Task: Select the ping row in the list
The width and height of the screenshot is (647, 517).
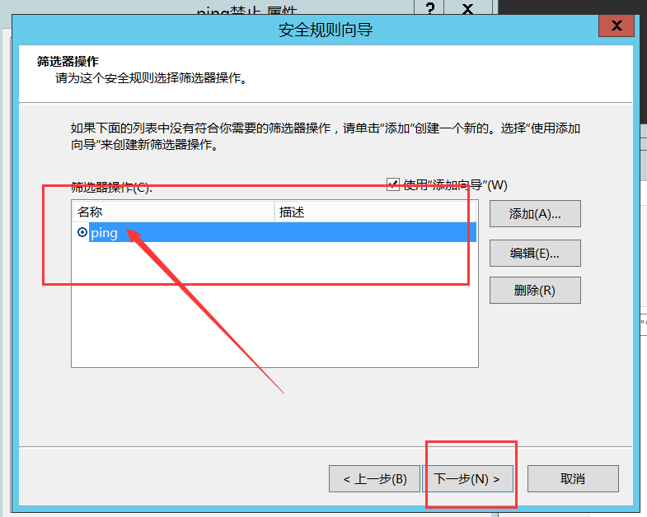Action: pyautogui.click(x=274, y=232)
